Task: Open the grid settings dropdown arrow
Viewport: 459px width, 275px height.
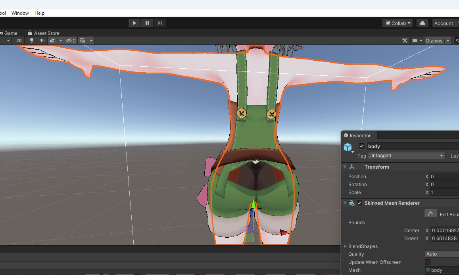Action: coord(91,40)
